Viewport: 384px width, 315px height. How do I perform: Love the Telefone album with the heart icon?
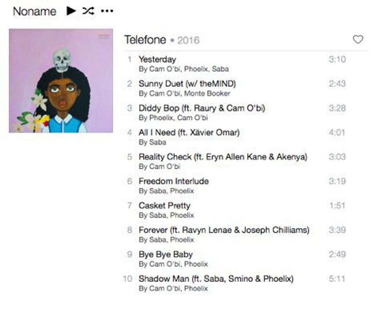point(358,40)
